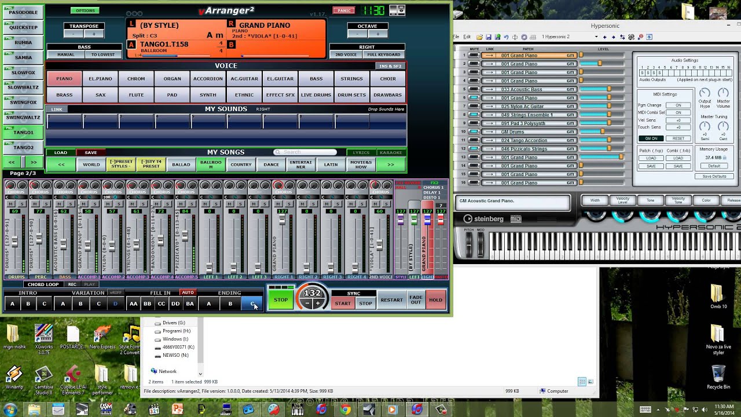741x417 pixels.
Task: Open patch selector for GM Drums
Action: click(x=529, y=131)
